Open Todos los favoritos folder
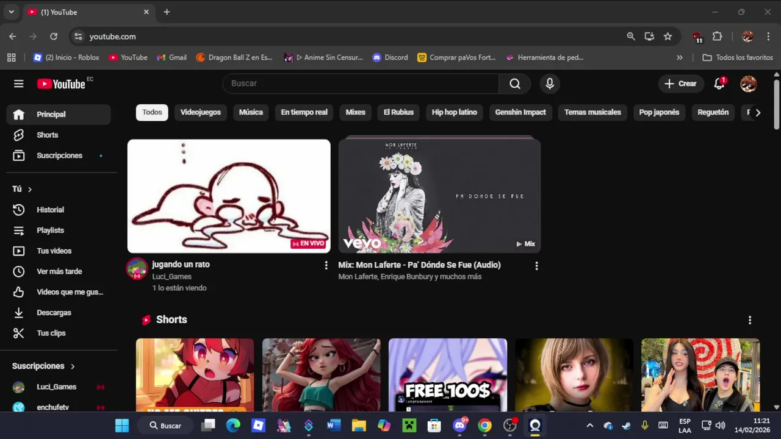The image size is (781, 439). pos(738,57)
